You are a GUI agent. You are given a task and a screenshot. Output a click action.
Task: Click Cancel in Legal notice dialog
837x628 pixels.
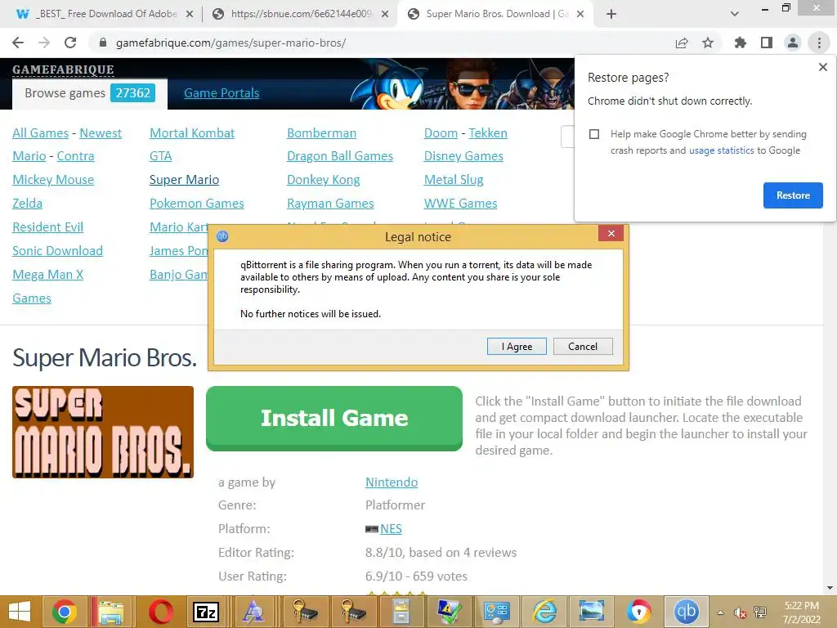[583, 347]
